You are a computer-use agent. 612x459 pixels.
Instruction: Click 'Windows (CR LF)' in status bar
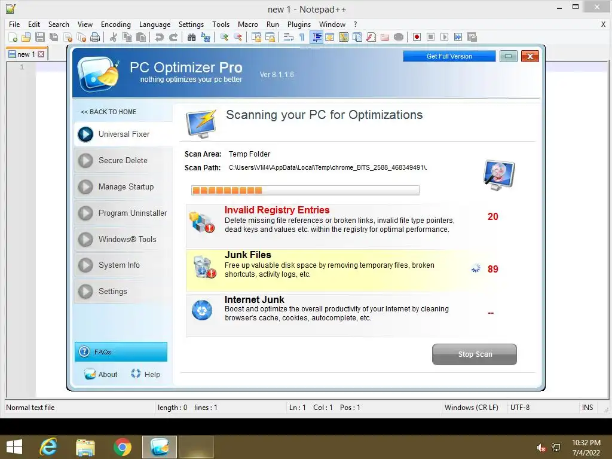click(471, 408)
